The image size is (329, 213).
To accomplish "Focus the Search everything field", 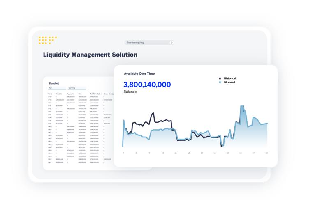I will [149, 43].
